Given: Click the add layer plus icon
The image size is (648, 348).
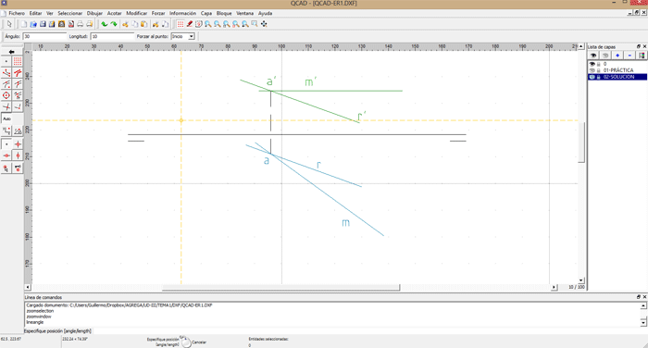Looking at the screenshot, I should coord(617,56).
